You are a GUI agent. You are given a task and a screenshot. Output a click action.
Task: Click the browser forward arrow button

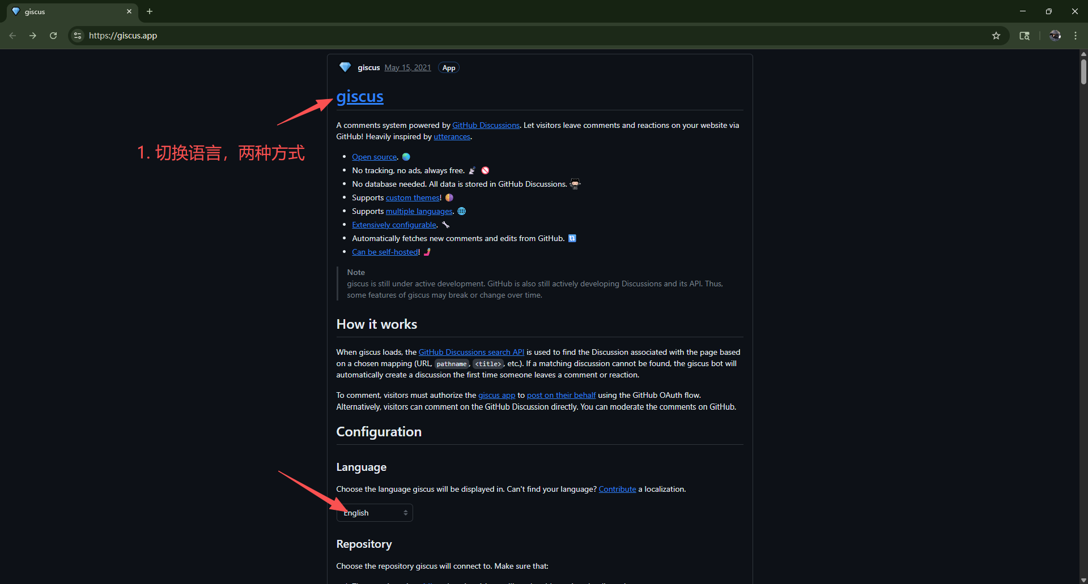click(33, 36)
